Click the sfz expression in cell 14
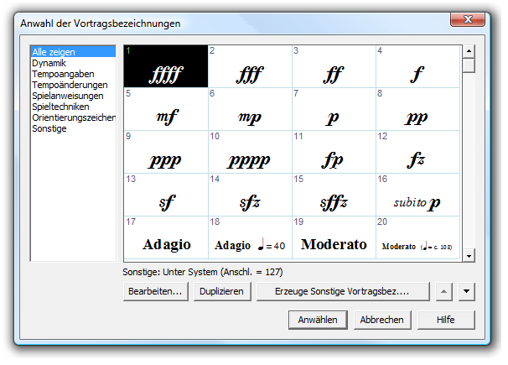Viewport: 508px width, 365px height. point(249,195)
